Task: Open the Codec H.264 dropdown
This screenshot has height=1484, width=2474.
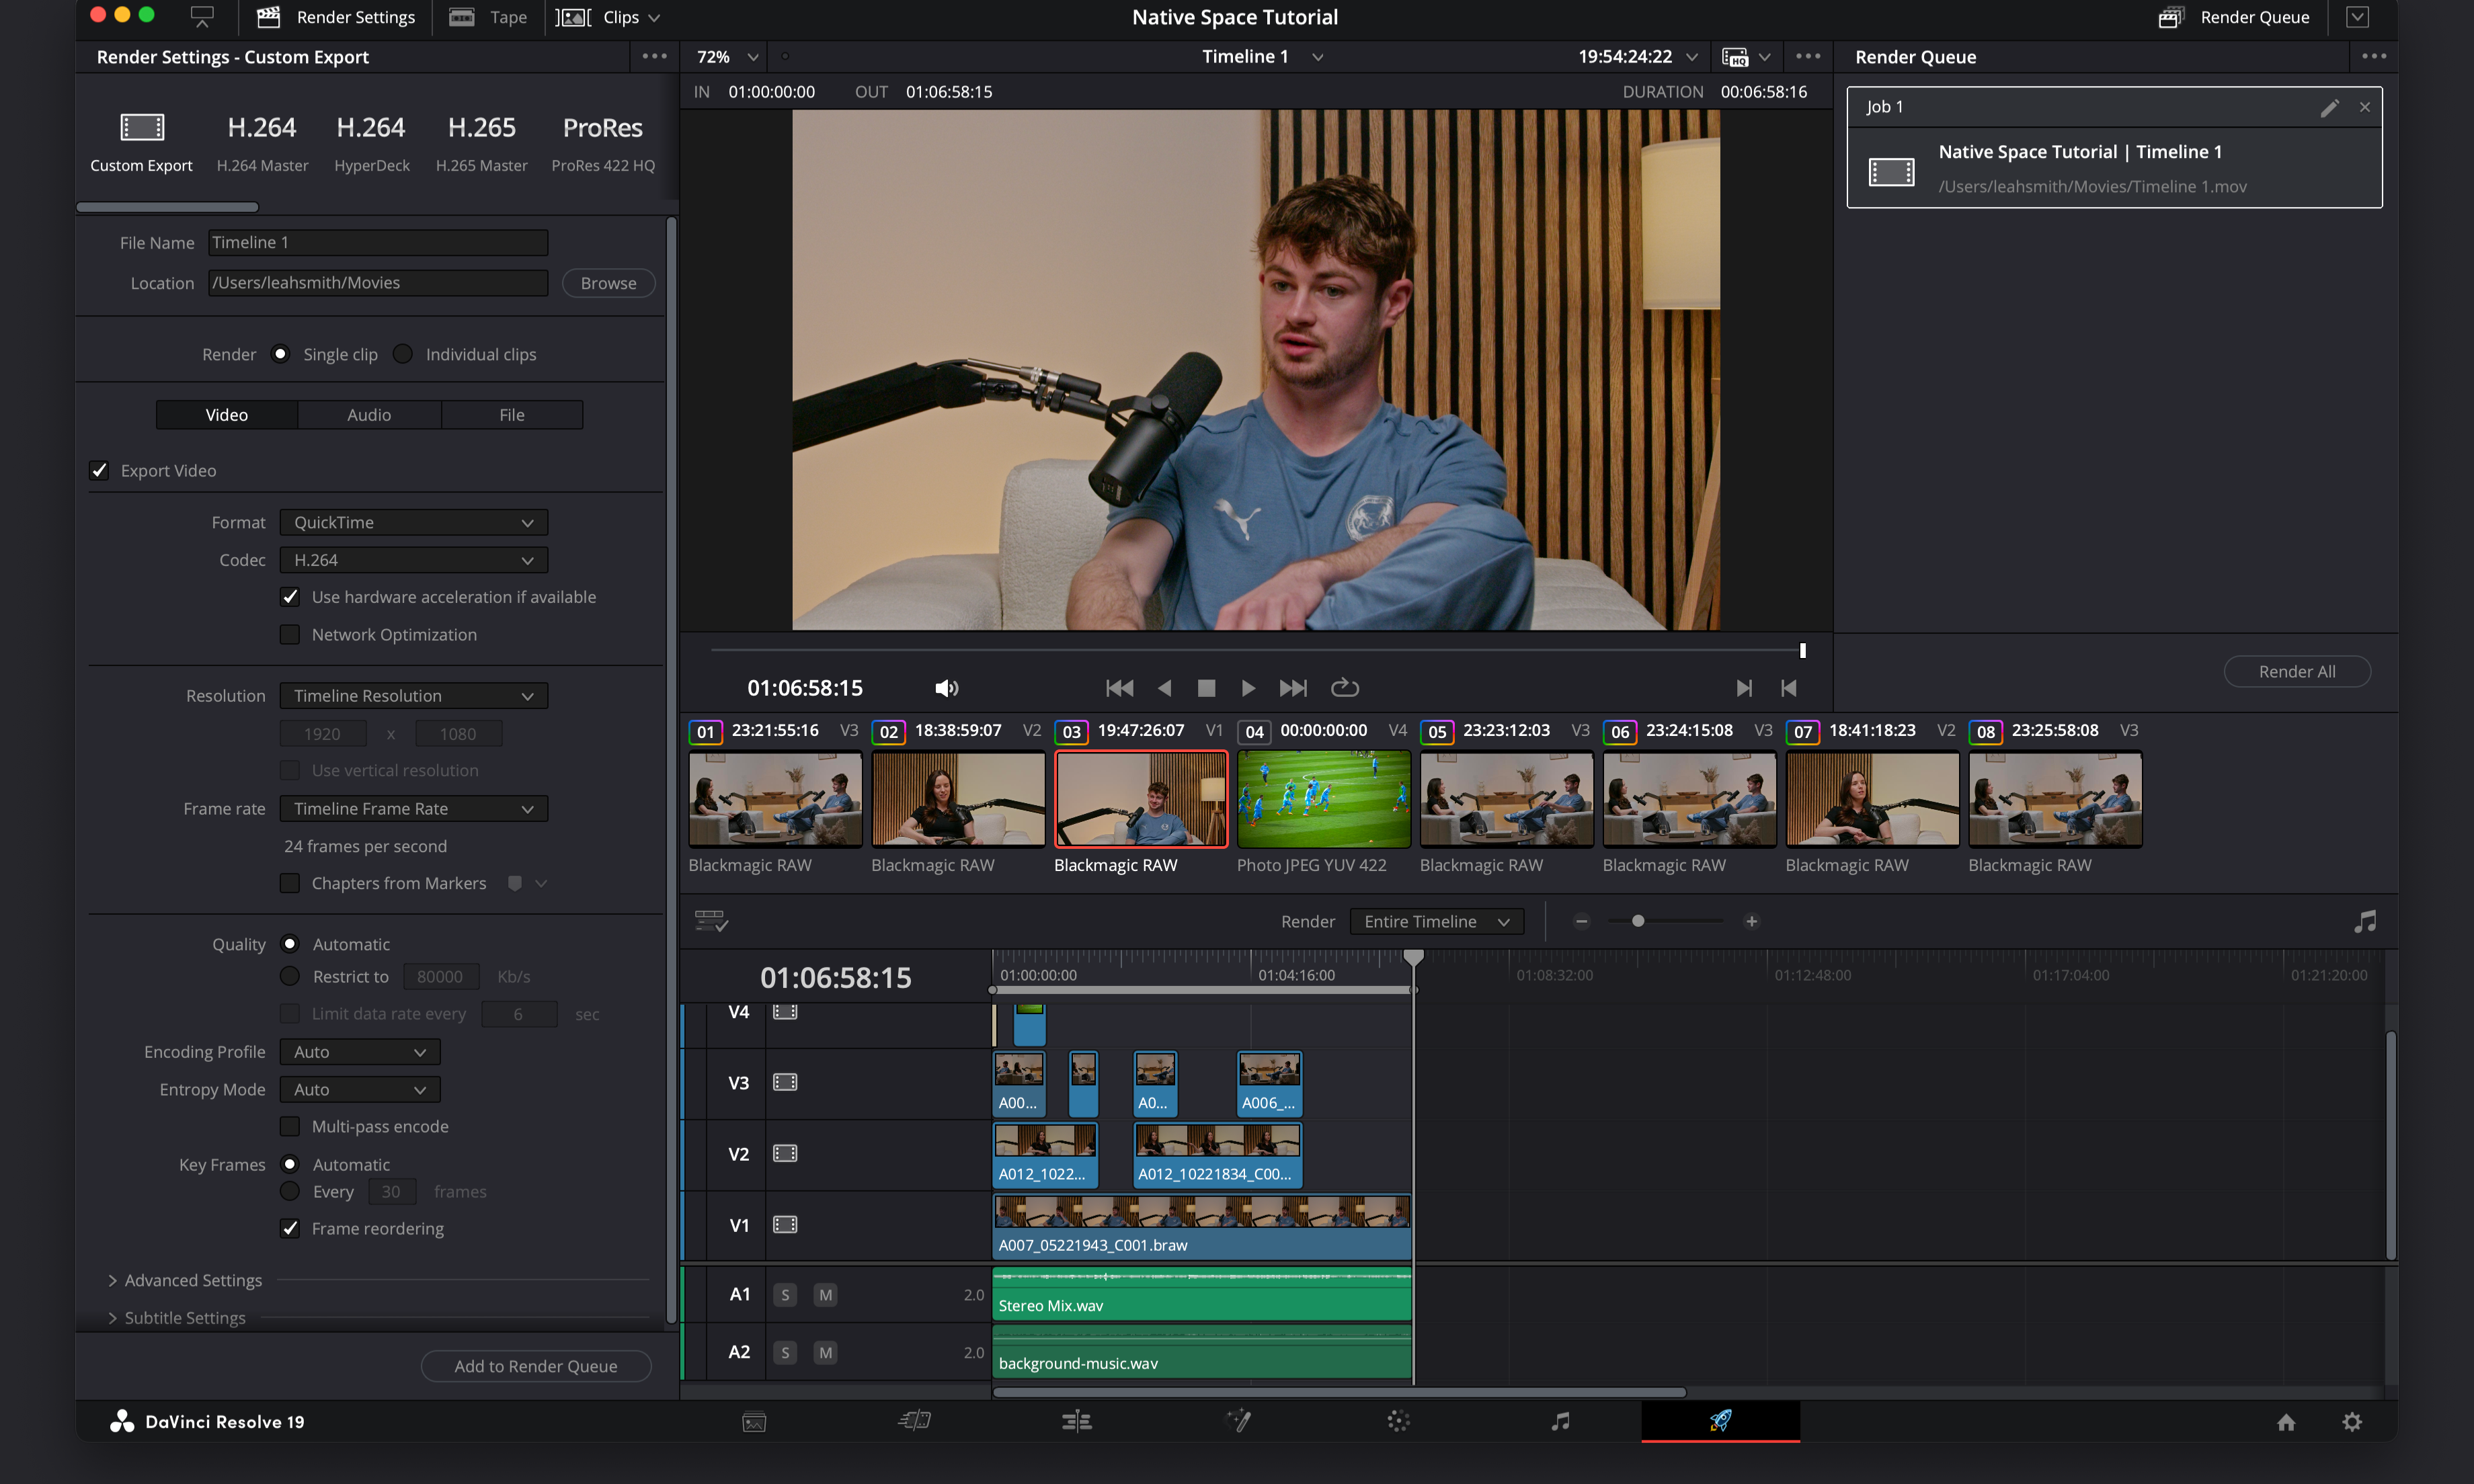Action: point(414,560)
